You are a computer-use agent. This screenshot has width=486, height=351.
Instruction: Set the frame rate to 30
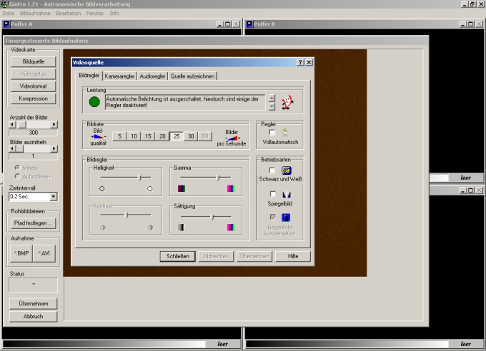(191, 136)
